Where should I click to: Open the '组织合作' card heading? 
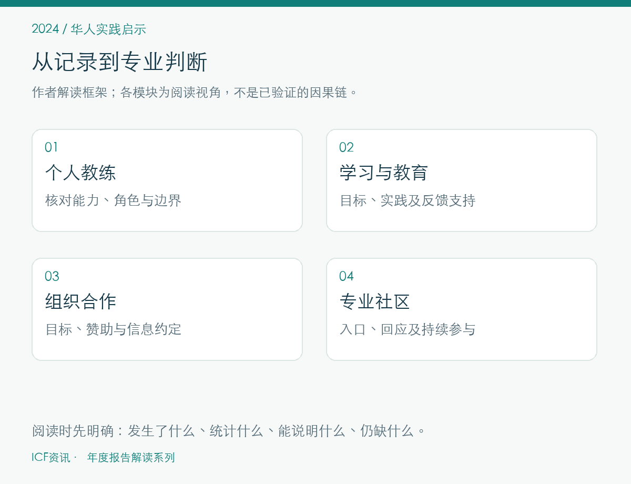coord(80,301)
